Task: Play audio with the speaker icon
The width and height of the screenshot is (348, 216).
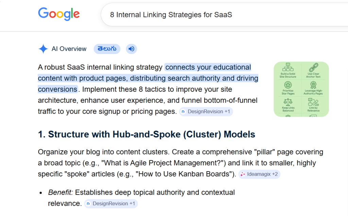Action: [x=132, y=49]
